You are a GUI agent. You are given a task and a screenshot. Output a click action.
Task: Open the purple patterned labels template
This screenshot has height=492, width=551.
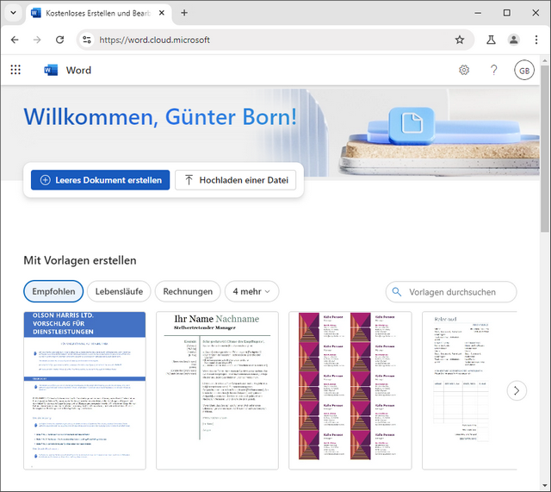tap(350, 390)
